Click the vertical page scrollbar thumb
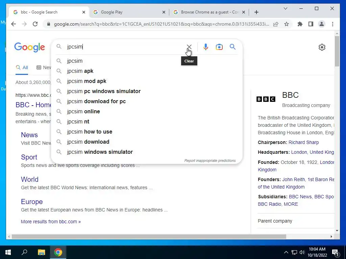Image resolution: width=346 pixels, height=259 pixels. point(337,51)
